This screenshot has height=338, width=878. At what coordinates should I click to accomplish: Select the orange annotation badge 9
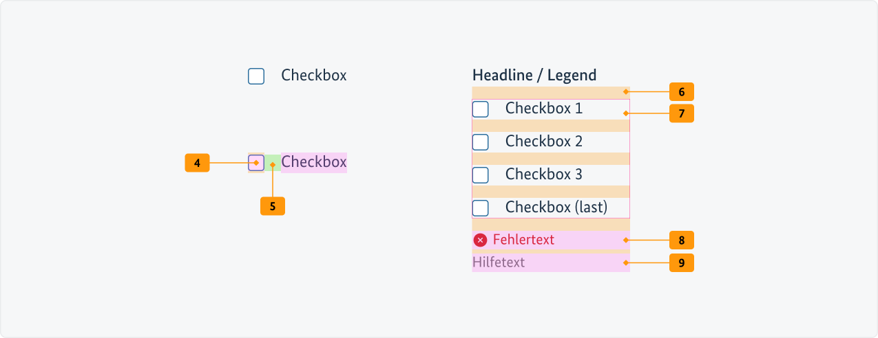(x=681, y=262)
